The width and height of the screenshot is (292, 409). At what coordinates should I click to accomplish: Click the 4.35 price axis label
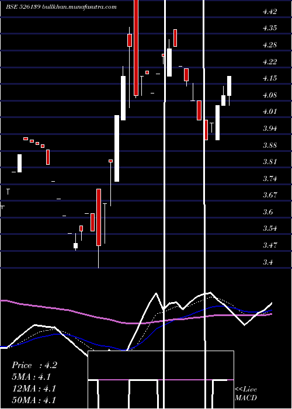point(270,28)
